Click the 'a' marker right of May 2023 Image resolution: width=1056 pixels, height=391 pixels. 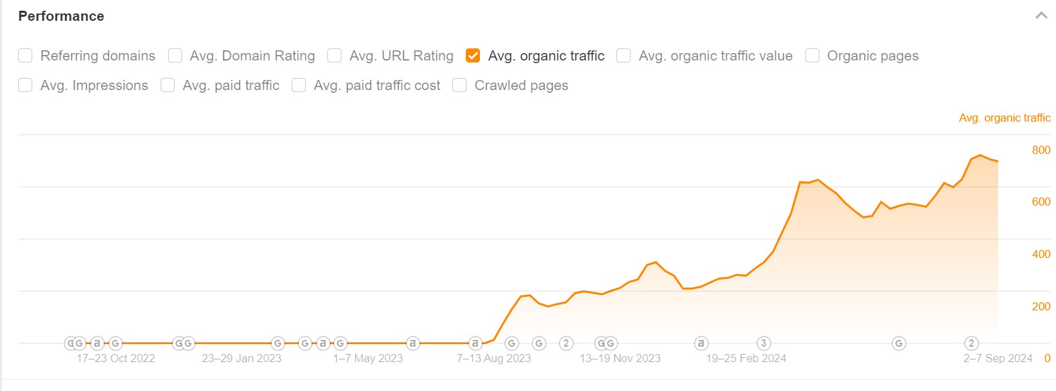[x=413, y=343]
